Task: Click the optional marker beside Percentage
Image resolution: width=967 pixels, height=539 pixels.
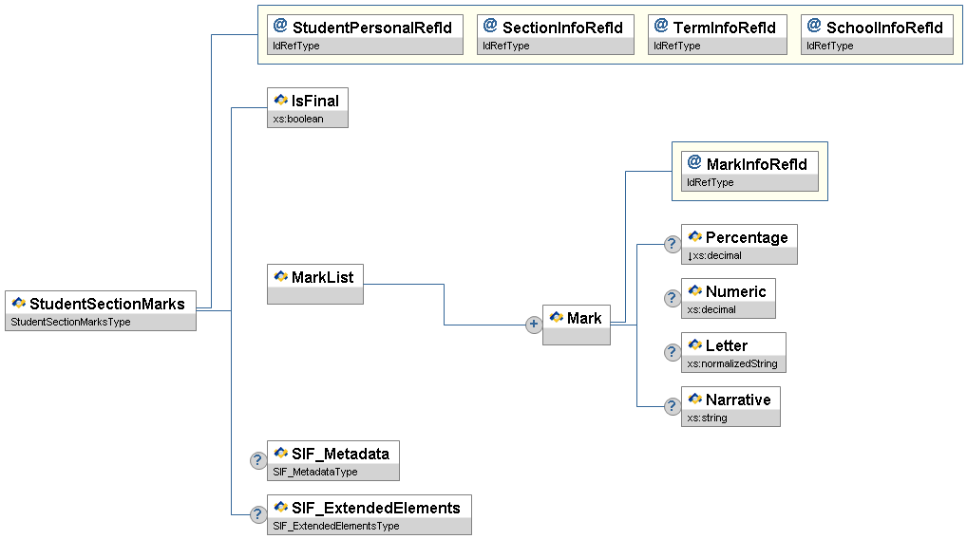Action: [673, 244]
